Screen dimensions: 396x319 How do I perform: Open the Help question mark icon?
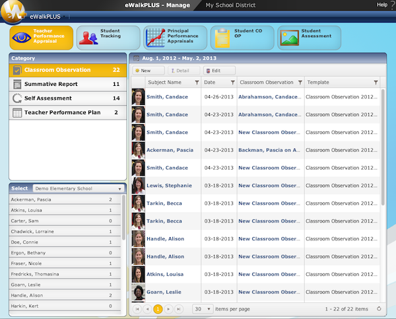(x=393, y=5)
